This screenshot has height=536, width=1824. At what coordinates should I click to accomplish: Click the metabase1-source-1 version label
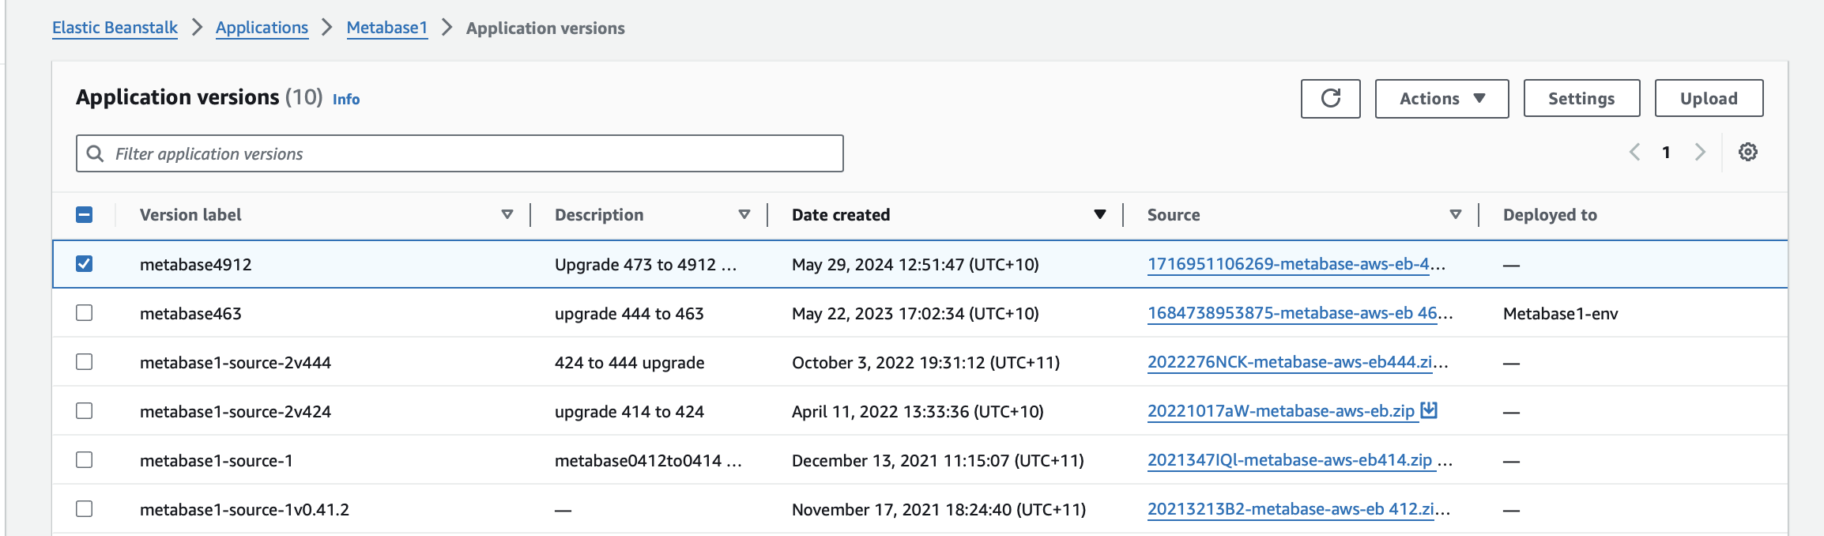[217, 461]
